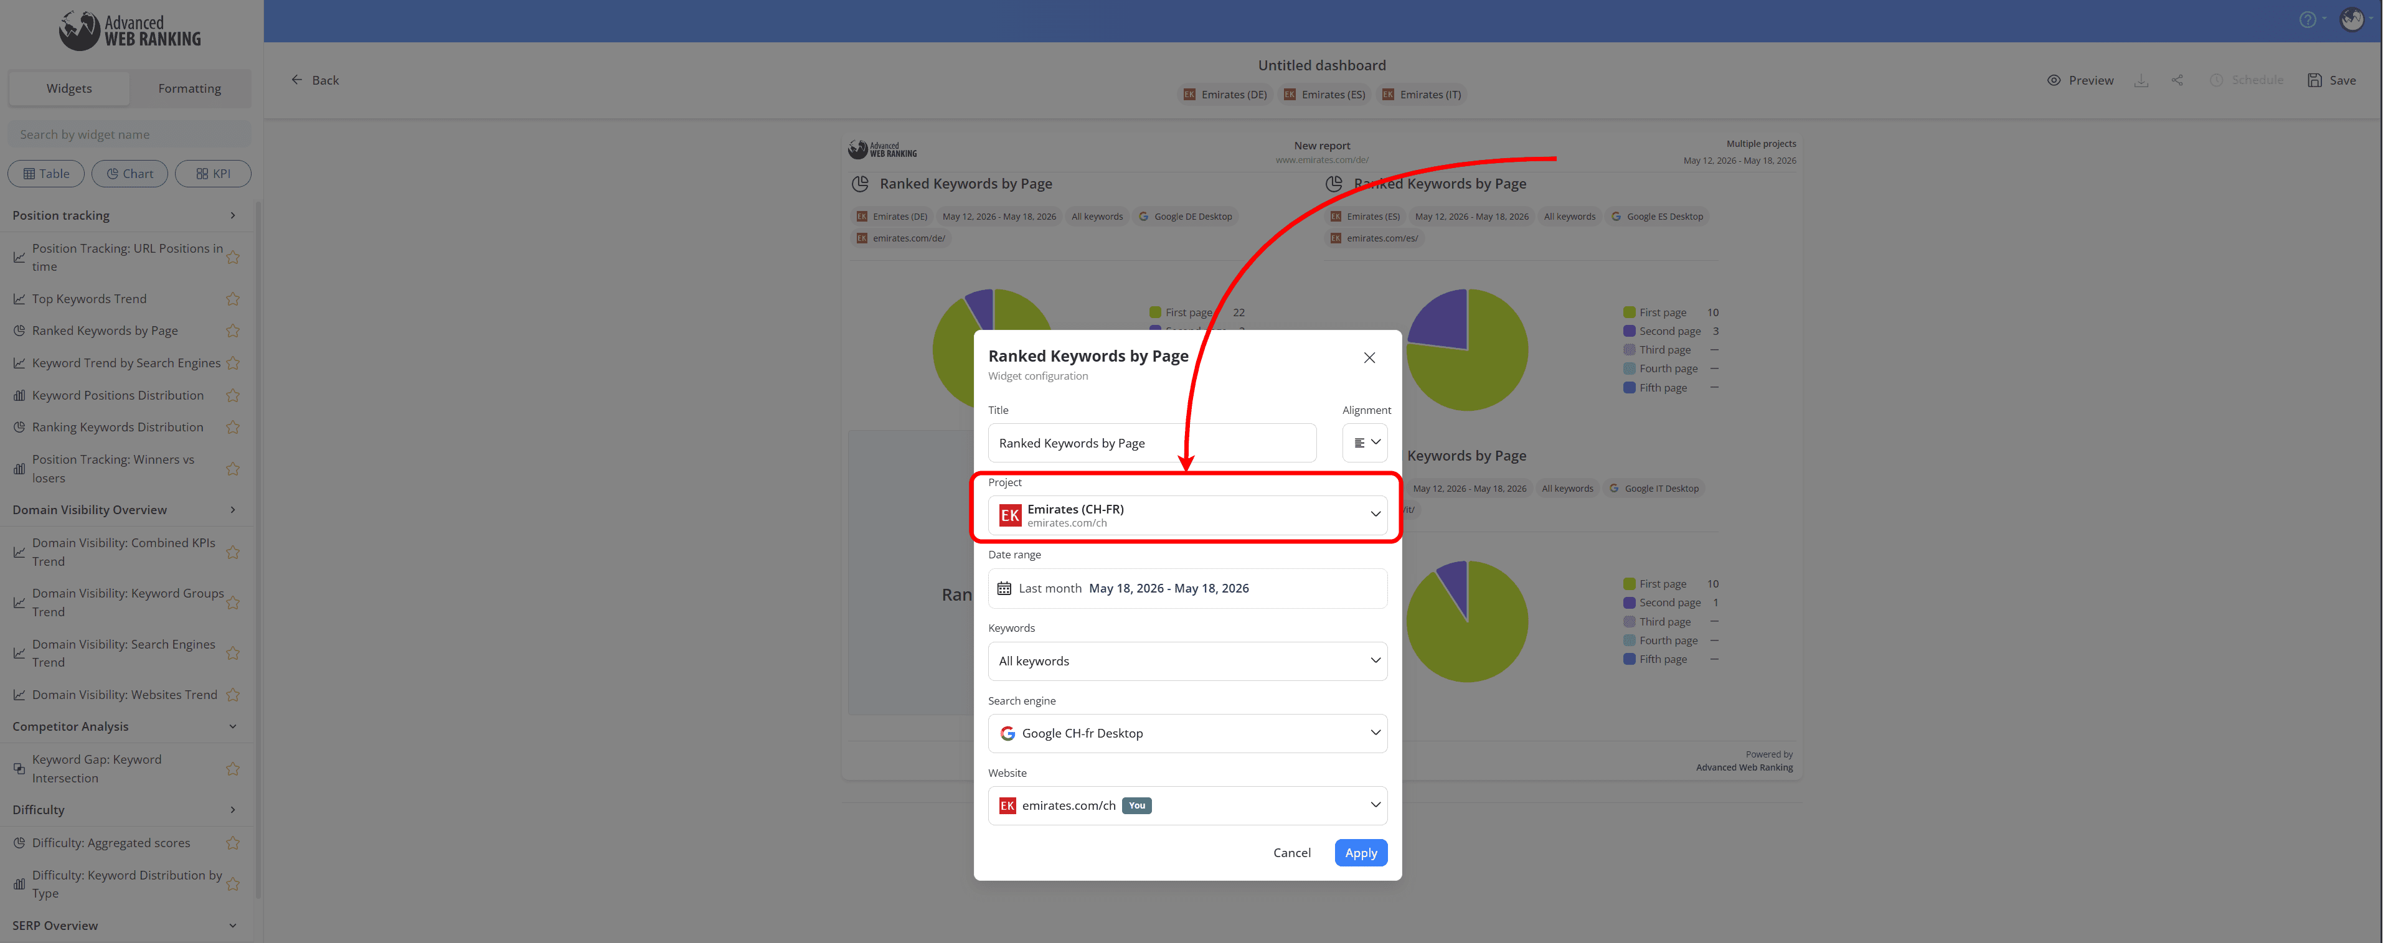Screen dimensions: 2383x943
Task: Favorite Difficulty: Aggregated scores widget
Action: [x=233, y=843]
